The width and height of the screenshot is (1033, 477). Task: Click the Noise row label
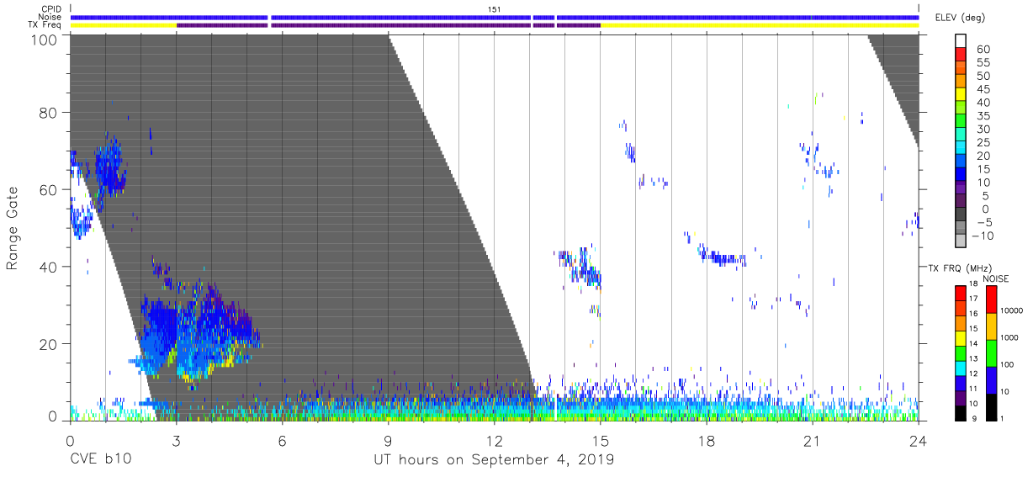(49, 17)
